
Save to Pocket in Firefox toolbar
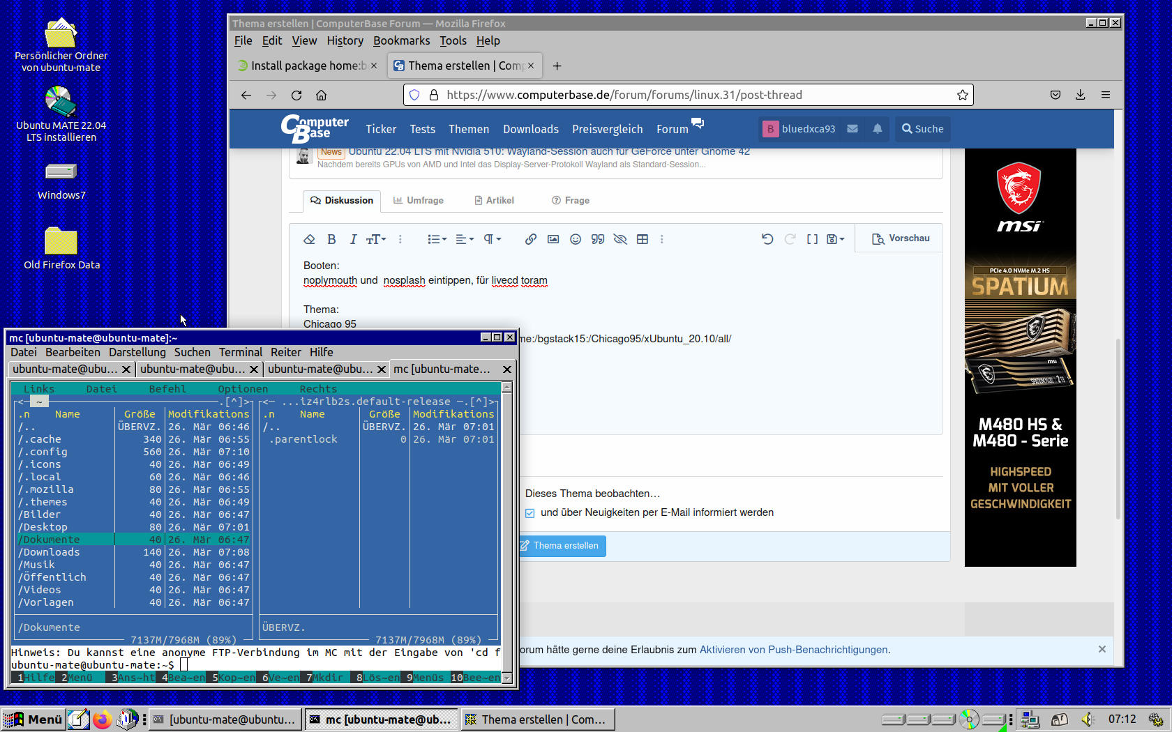1055,95
